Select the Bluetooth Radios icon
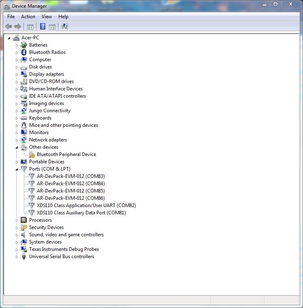Screen dimensions: 303x308 (24, 52)
